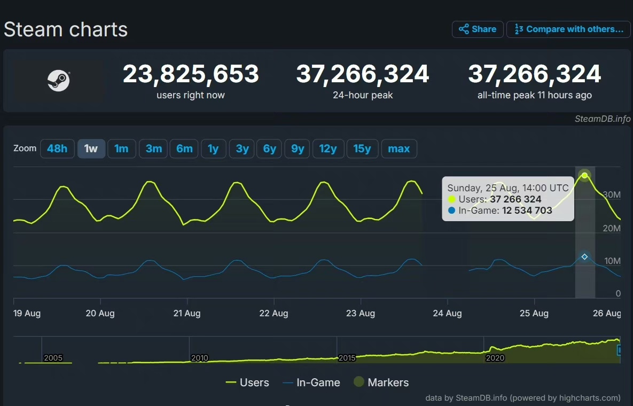Screen dimensions: 633x406
Task: Click the navigator range handle at right edge
Action: click(x=619, y=350)
